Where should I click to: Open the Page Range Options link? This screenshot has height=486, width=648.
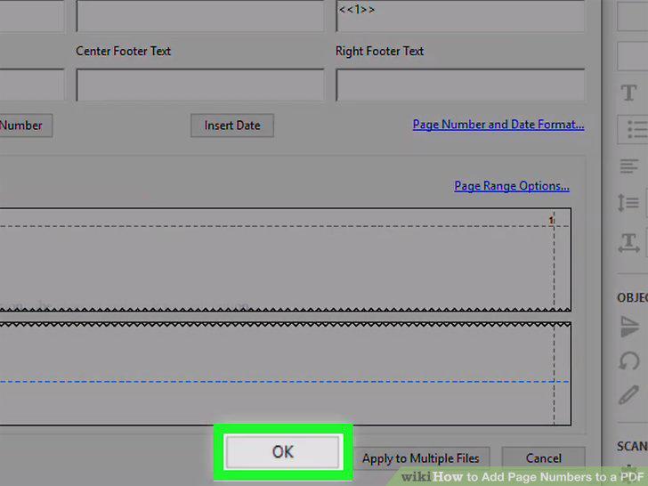tap(512, 186)
